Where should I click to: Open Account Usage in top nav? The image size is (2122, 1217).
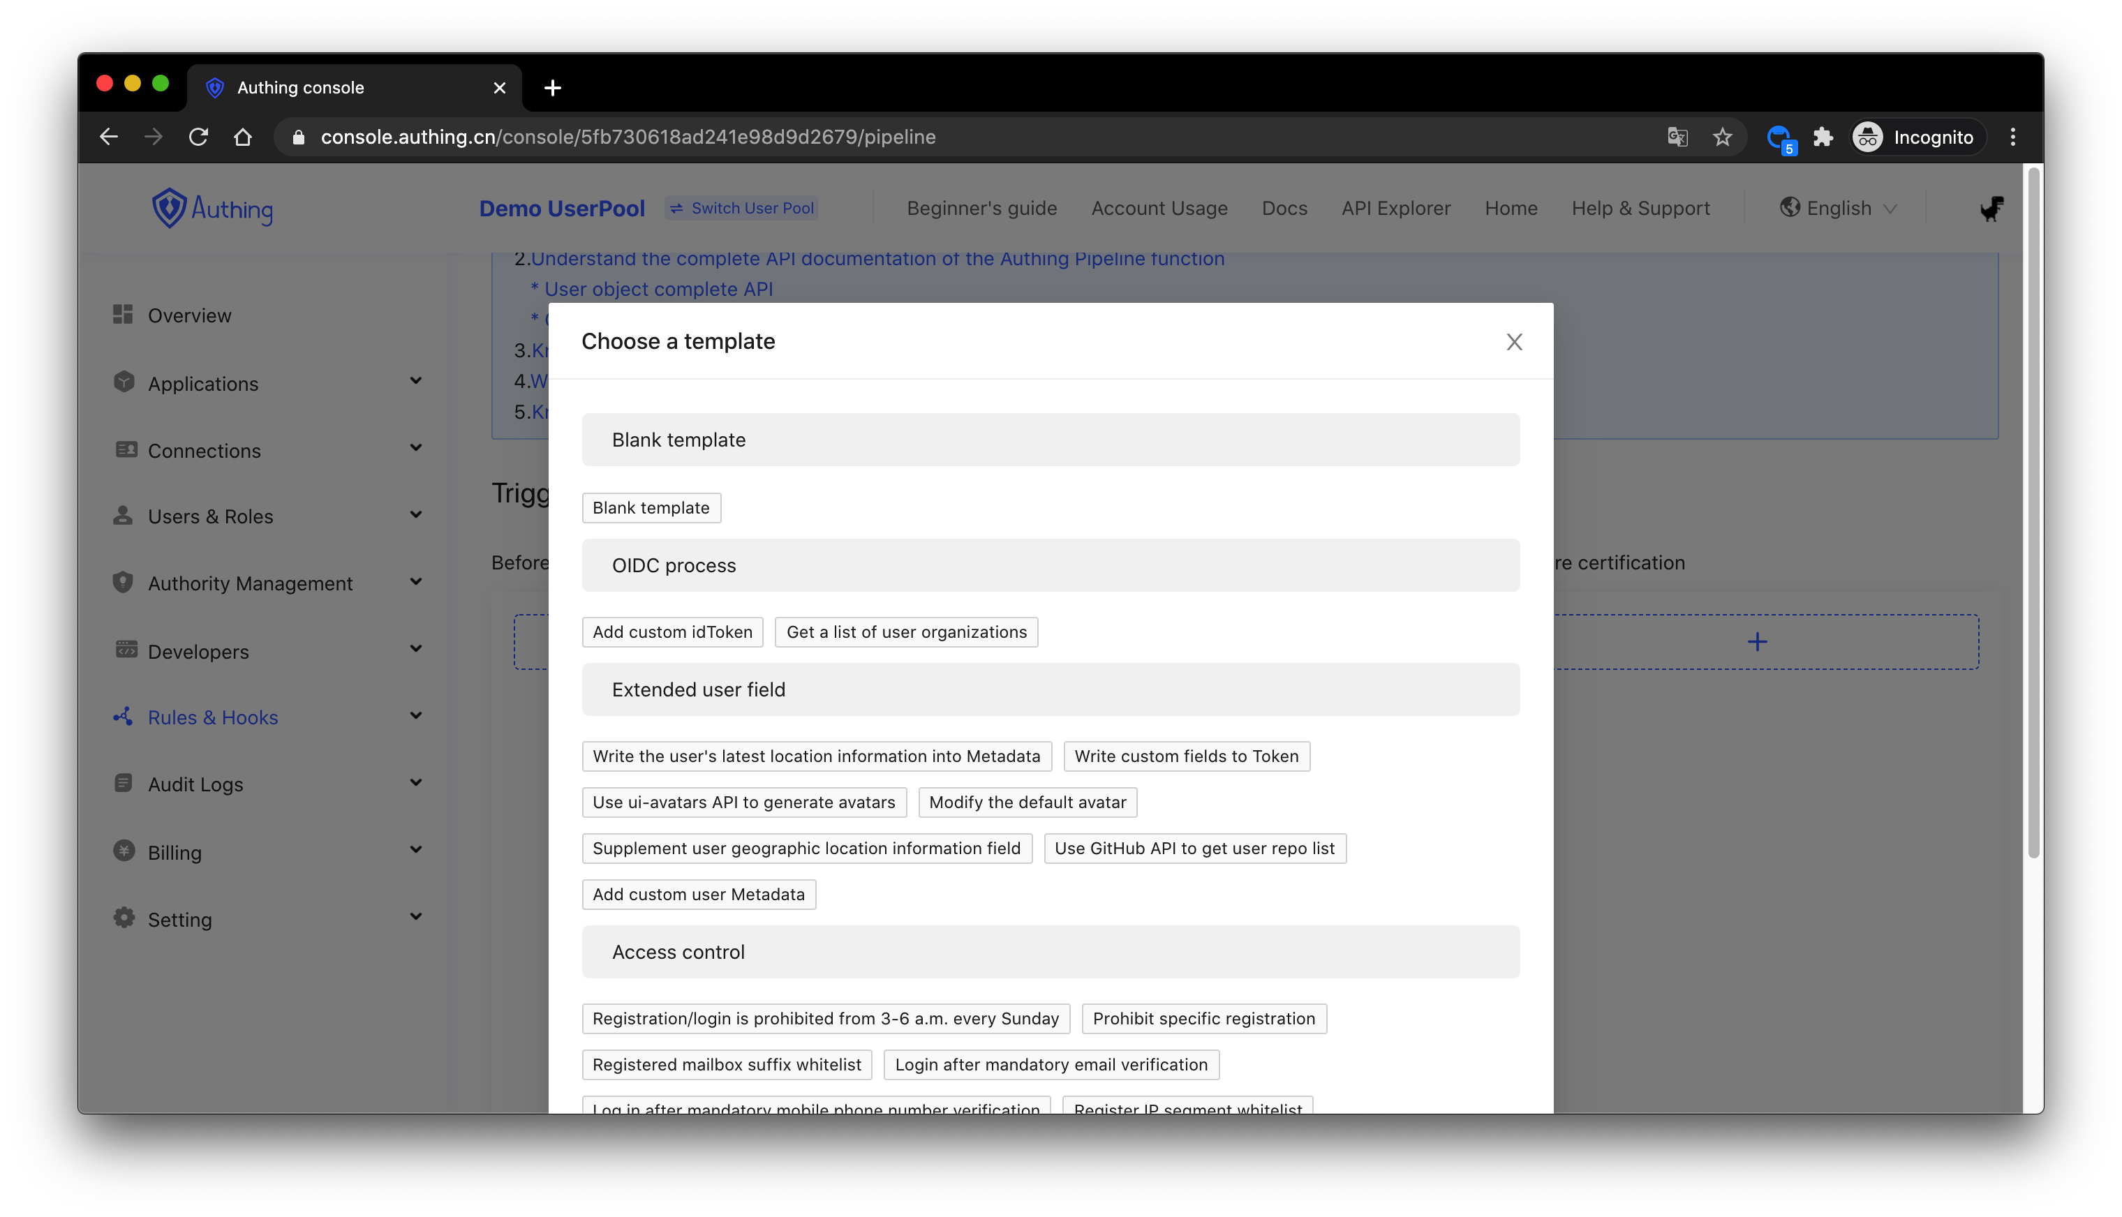click(x=1159, y=208)
